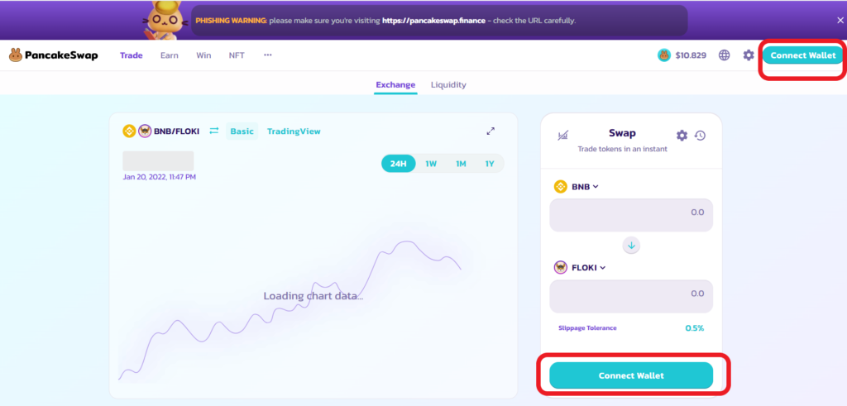Click the BNB/FLOKI pair title
The height and width of the screenshot is (406, 847).
pos(177,131)
